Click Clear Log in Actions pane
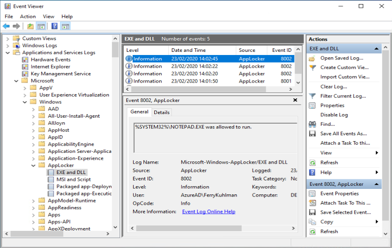The width and height of the screenshot is (392, 248). coord(333,87)
